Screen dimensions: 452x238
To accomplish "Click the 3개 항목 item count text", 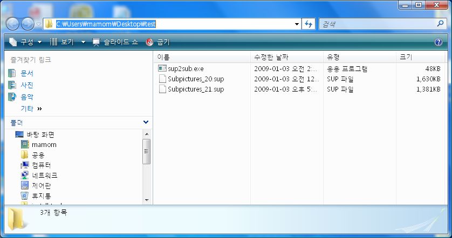I will (53, 213).
